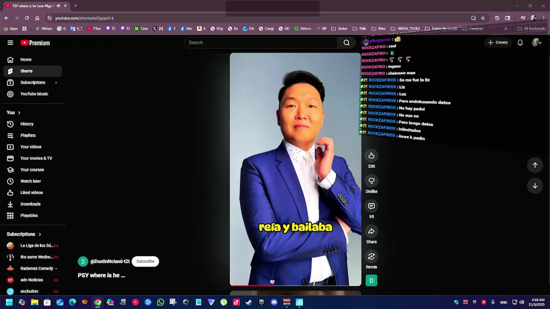
Task: Mute the tab via speaker icon
Action: pyautogui.click(x=58, y=6)
